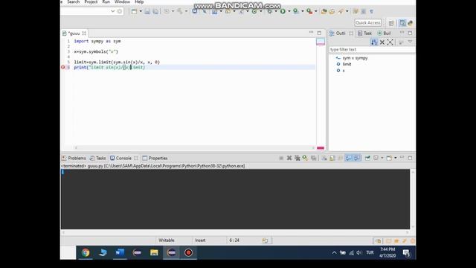
Task: Open the Window menu
Action: [122, 1]
